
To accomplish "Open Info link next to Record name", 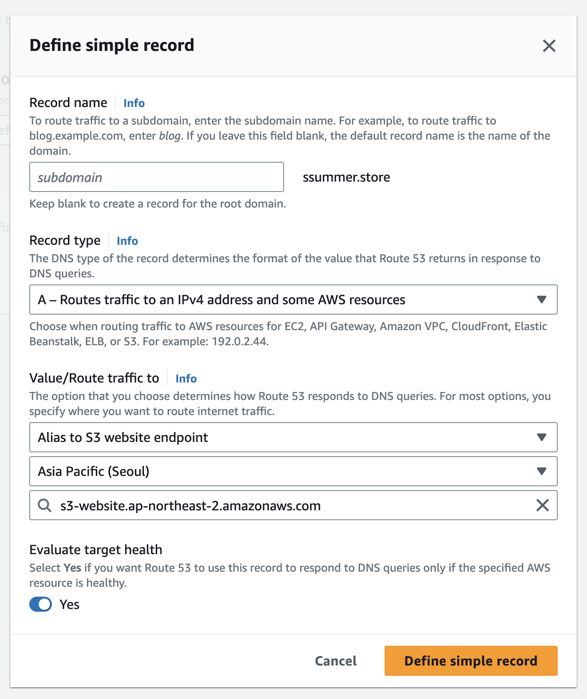I will click(134, 103).
